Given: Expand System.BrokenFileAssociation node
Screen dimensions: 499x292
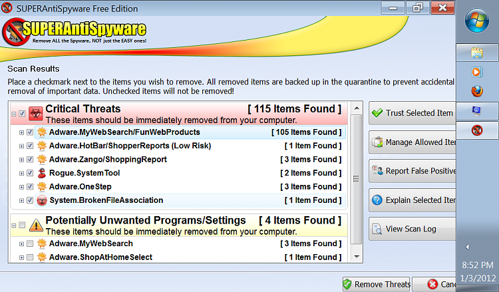Looking at the screenshot, I should [x=22, y=201].
